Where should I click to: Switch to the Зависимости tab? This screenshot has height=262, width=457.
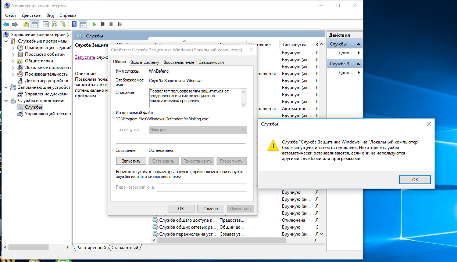[211, 62]
